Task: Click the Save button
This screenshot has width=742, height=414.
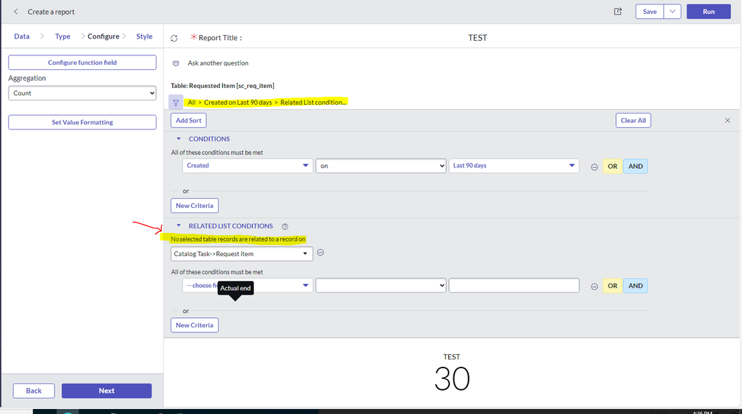Action: (649, 12)
